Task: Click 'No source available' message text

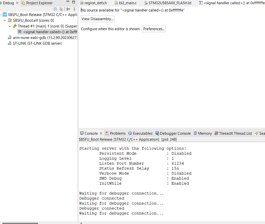Action: (x=133, y=10)
